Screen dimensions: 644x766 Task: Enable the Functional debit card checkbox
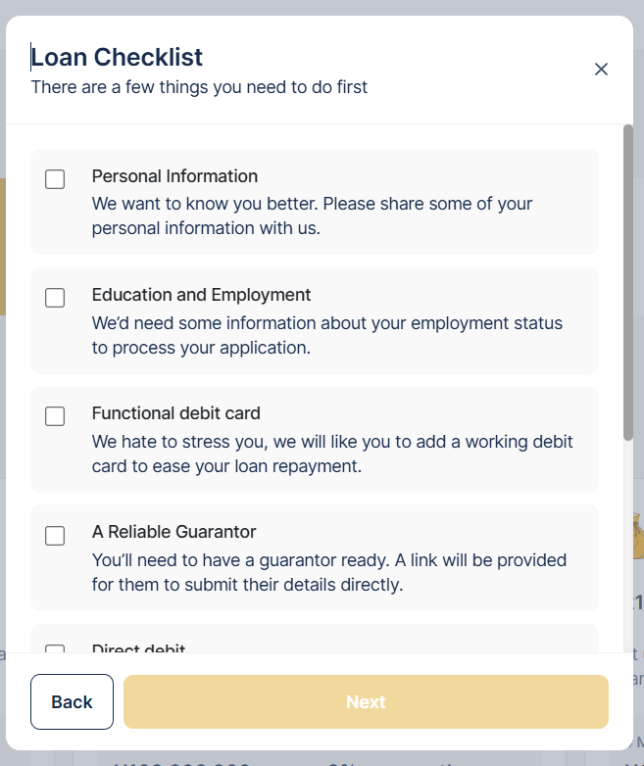55,416
